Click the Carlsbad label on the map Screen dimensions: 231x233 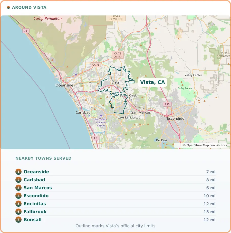pyautogui.click(x=83, y=112)
